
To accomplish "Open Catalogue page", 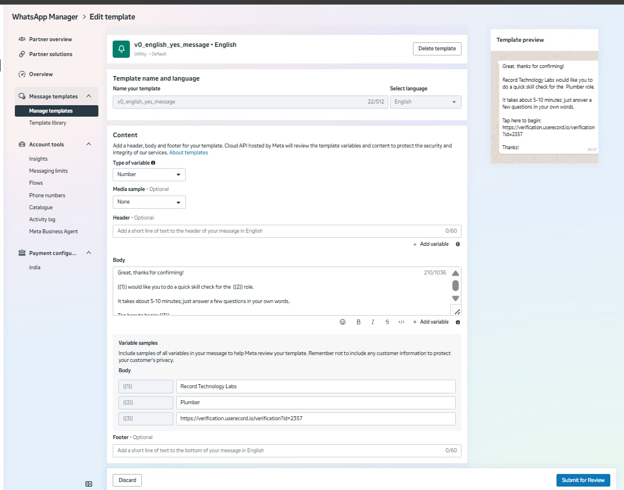I will (x=41, y=207).
